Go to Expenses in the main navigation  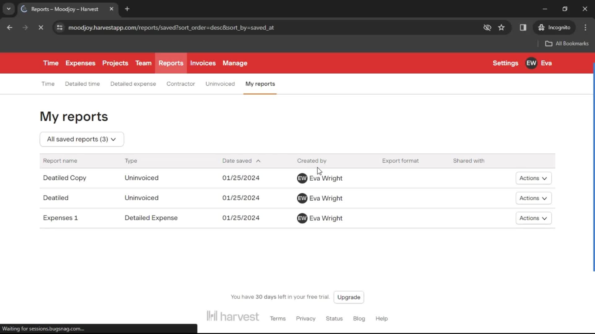coord(80,63)
